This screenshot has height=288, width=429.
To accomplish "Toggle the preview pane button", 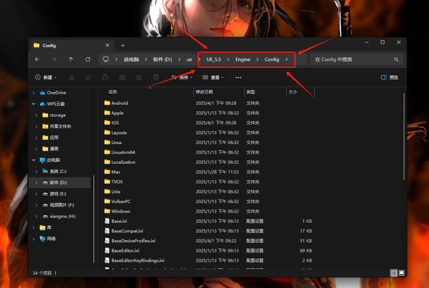I will point(390,77).
